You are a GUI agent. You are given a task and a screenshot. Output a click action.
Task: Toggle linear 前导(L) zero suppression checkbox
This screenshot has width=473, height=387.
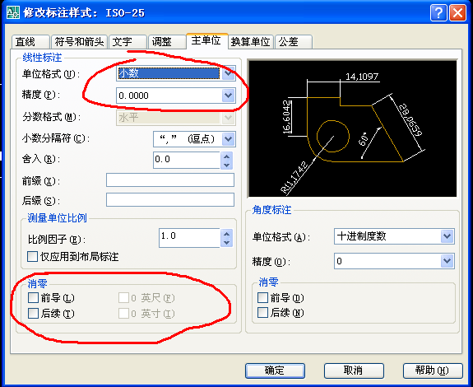click(33, 297)
